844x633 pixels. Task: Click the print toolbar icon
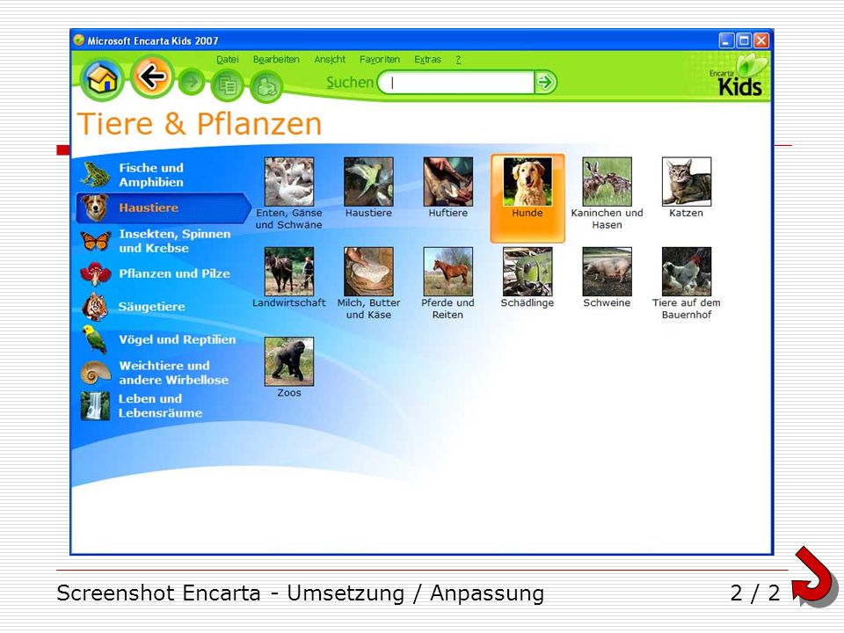click(266, 86)
